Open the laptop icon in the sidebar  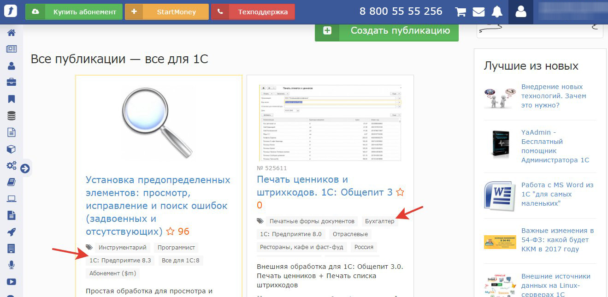[x=11, y=199]
